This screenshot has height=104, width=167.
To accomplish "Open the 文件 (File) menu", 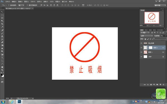I will point(8,2).
